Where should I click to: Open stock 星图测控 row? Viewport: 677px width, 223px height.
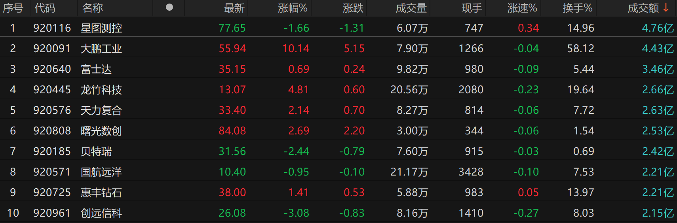pos(101,28)
